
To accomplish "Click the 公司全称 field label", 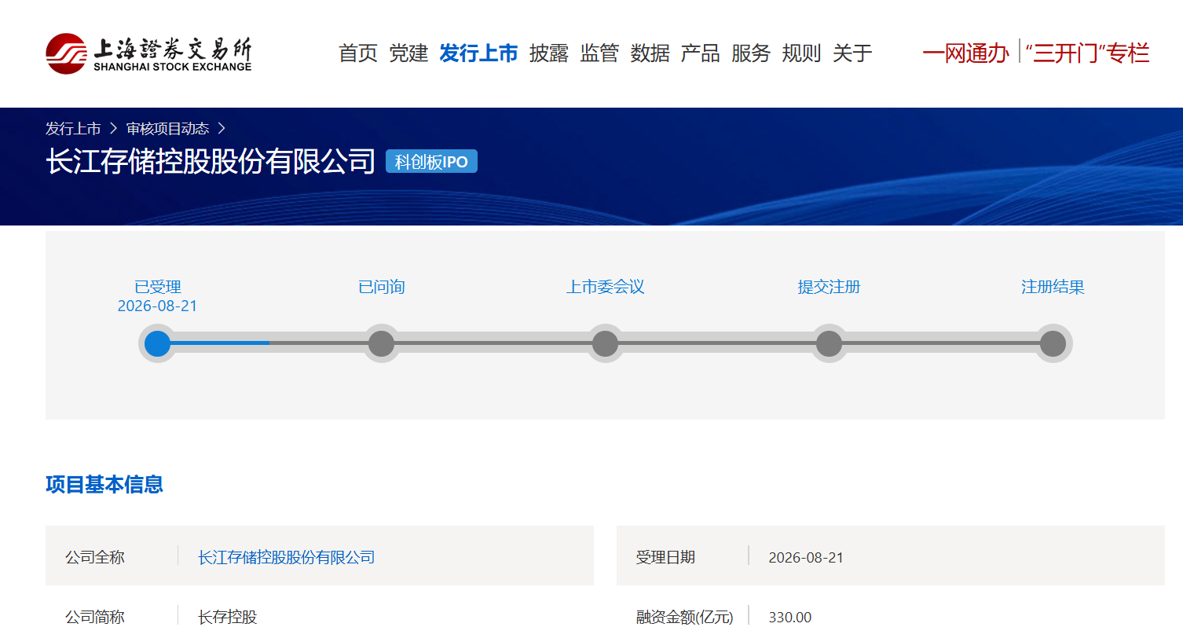I will (x=95, y=558).
